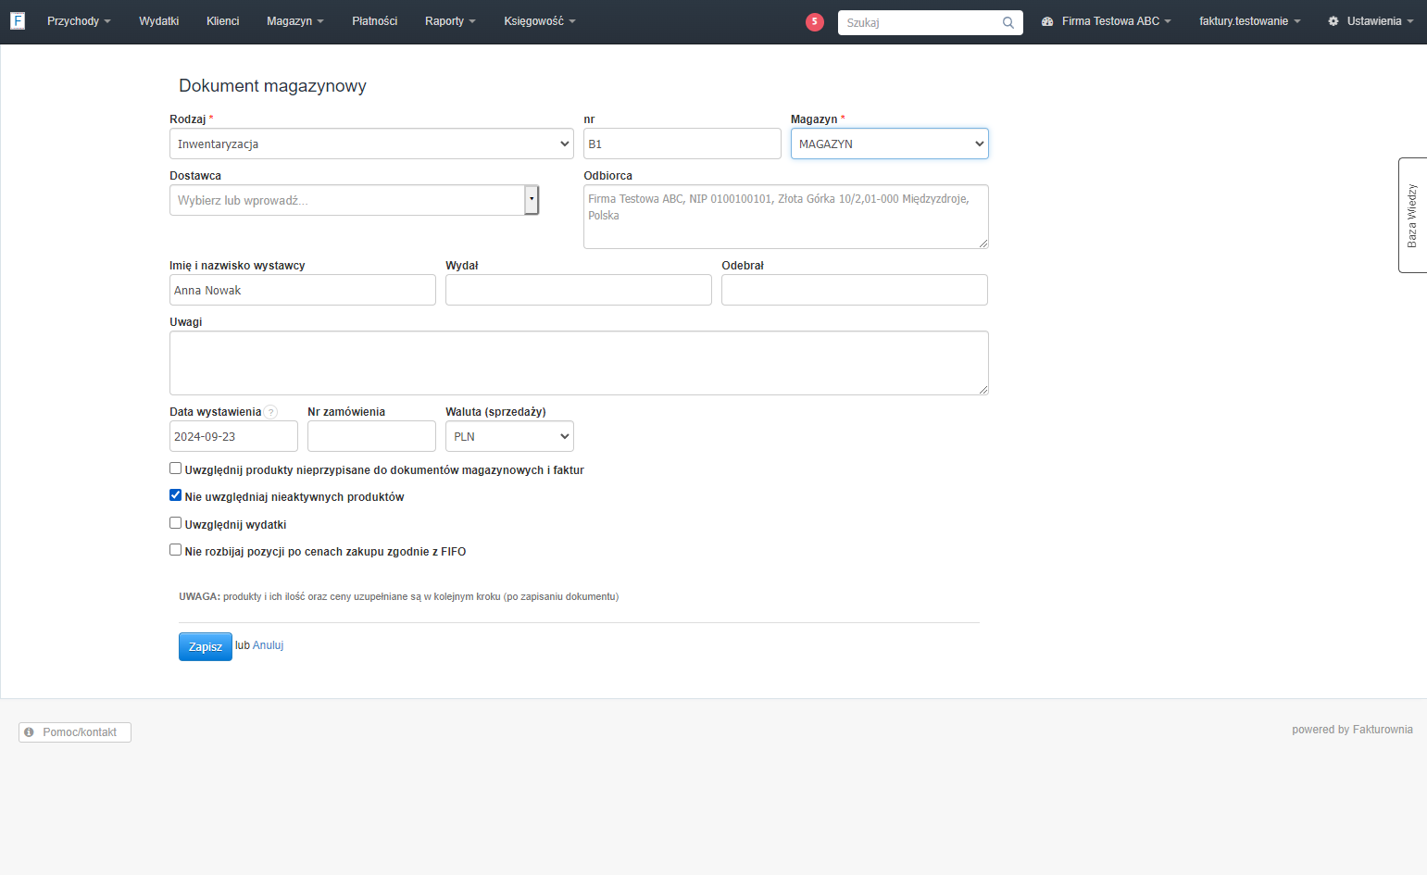
Task: Open the Ustawienia settings menu
Action: [x=1371, y=21]
